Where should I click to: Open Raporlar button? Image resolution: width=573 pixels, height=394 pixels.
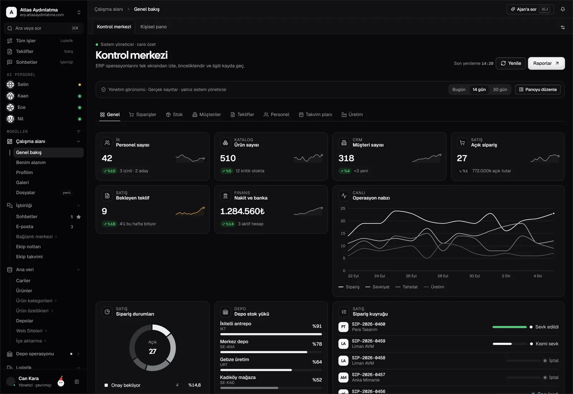[546, 63]
